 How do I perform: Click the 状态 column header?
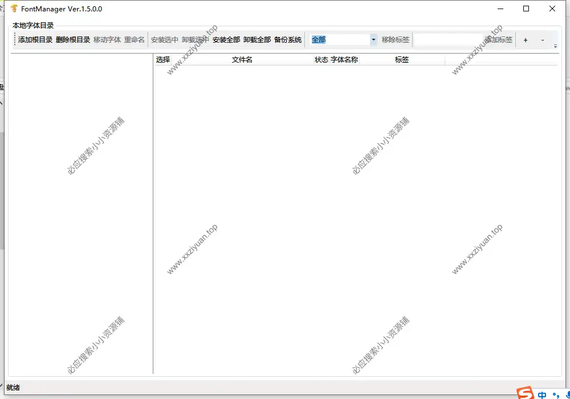321,60
